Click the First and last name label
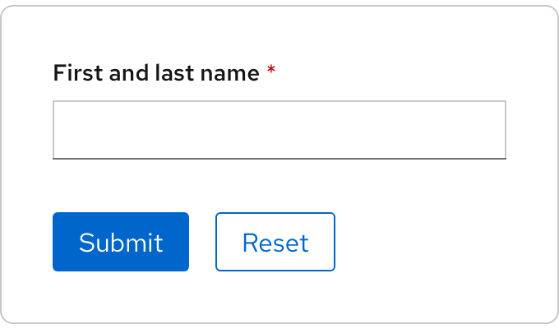 click(x=156, y=73)
